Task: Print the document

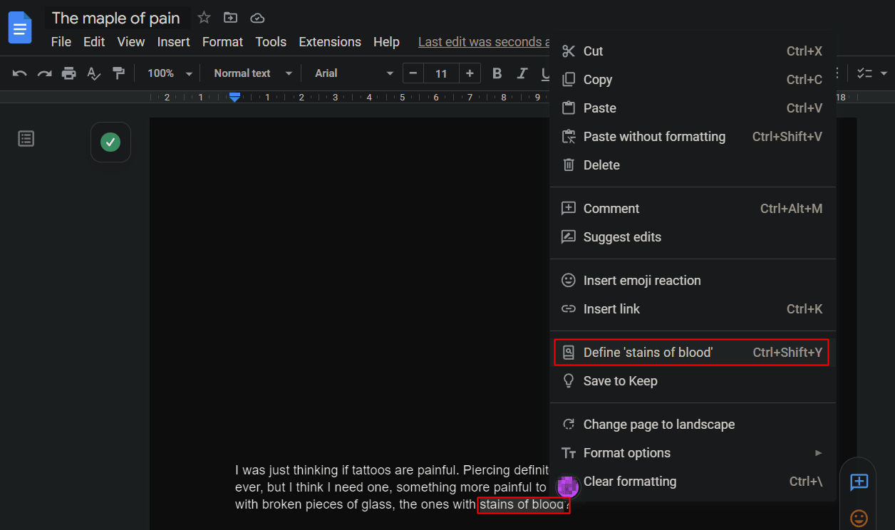Action: click(68, 73)
